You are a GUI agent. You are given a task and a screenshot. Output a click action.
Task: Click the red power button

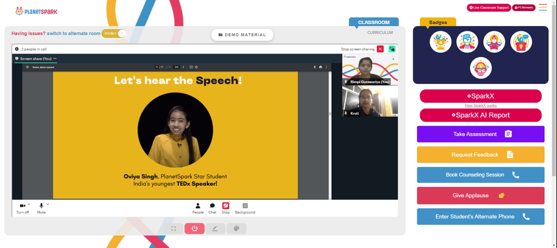pos(194,229)
